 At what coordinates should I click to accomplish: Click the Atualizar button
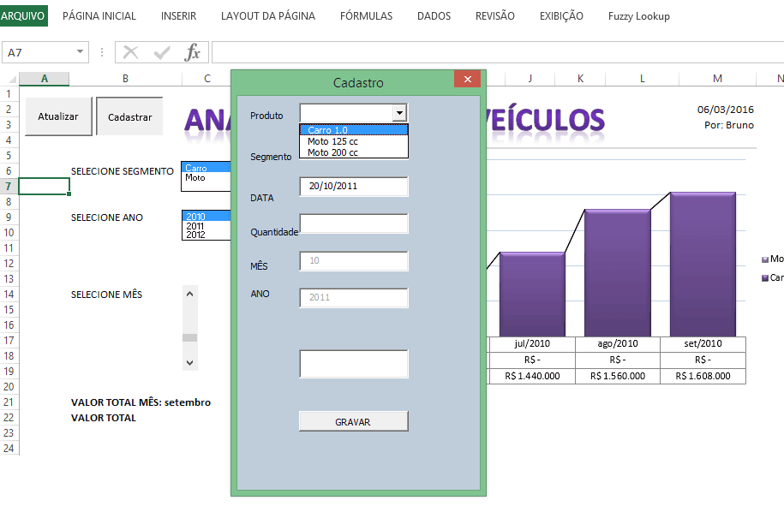pos(58,116)
